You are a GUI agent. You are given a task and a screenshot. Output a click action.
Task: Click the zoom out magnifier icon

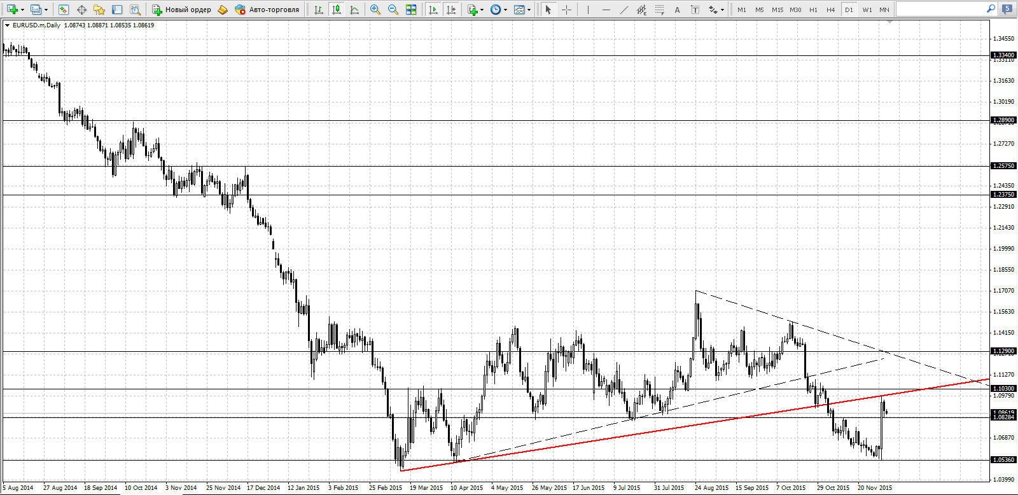(393, 10)
